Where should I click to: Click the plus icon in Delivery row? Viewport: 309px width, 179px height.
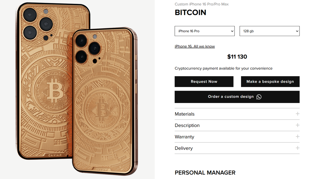point(297,148)
